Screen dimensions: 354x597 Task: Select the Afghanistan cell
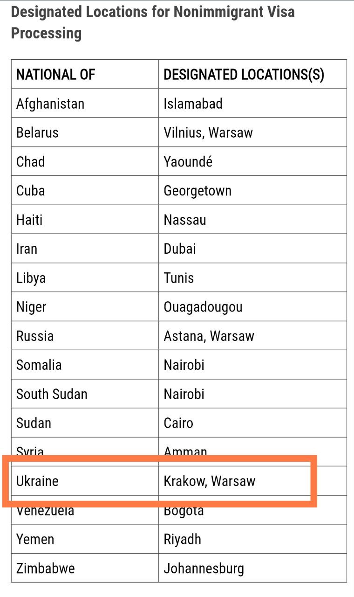(x=50, y=104)
